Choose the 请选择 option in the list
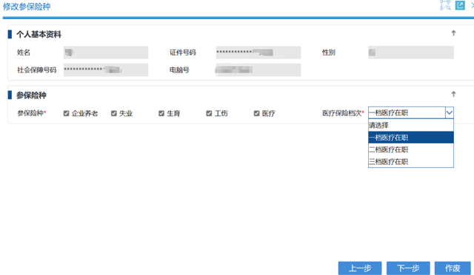The height and width of the screenshot is (275, 474). pos(411,125)
